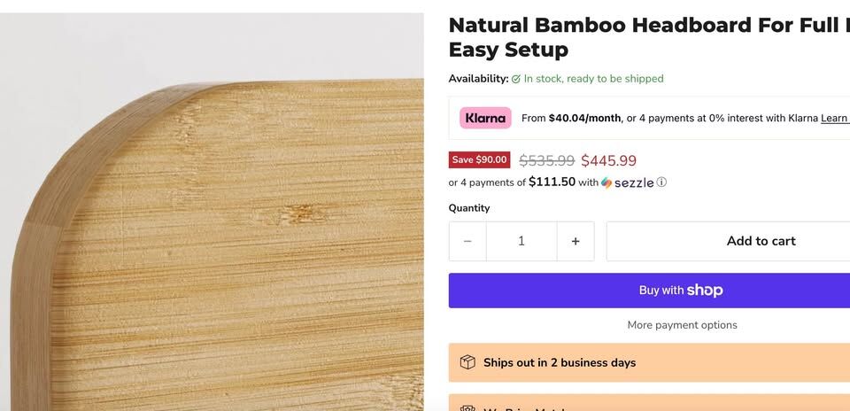Click the shipping box icon
The height and width of the screenshot is (411, 850).
tap(467, 362)
